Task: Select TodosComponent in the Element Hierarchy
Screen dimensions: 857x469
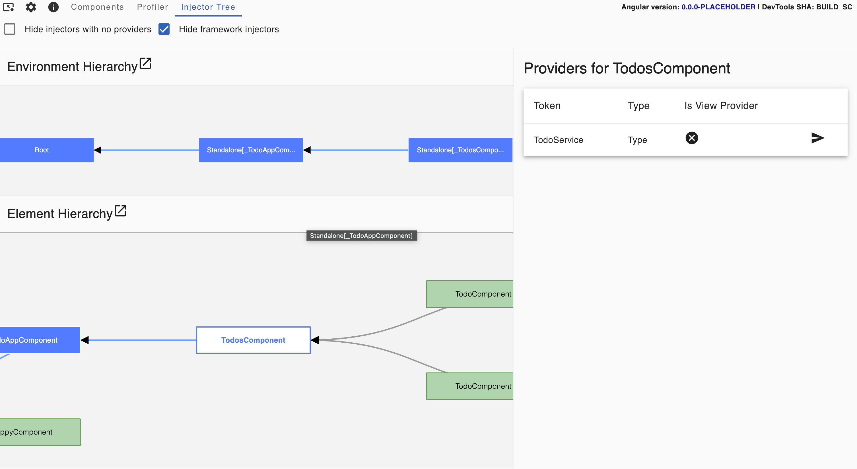Action: tap(253, 340)
